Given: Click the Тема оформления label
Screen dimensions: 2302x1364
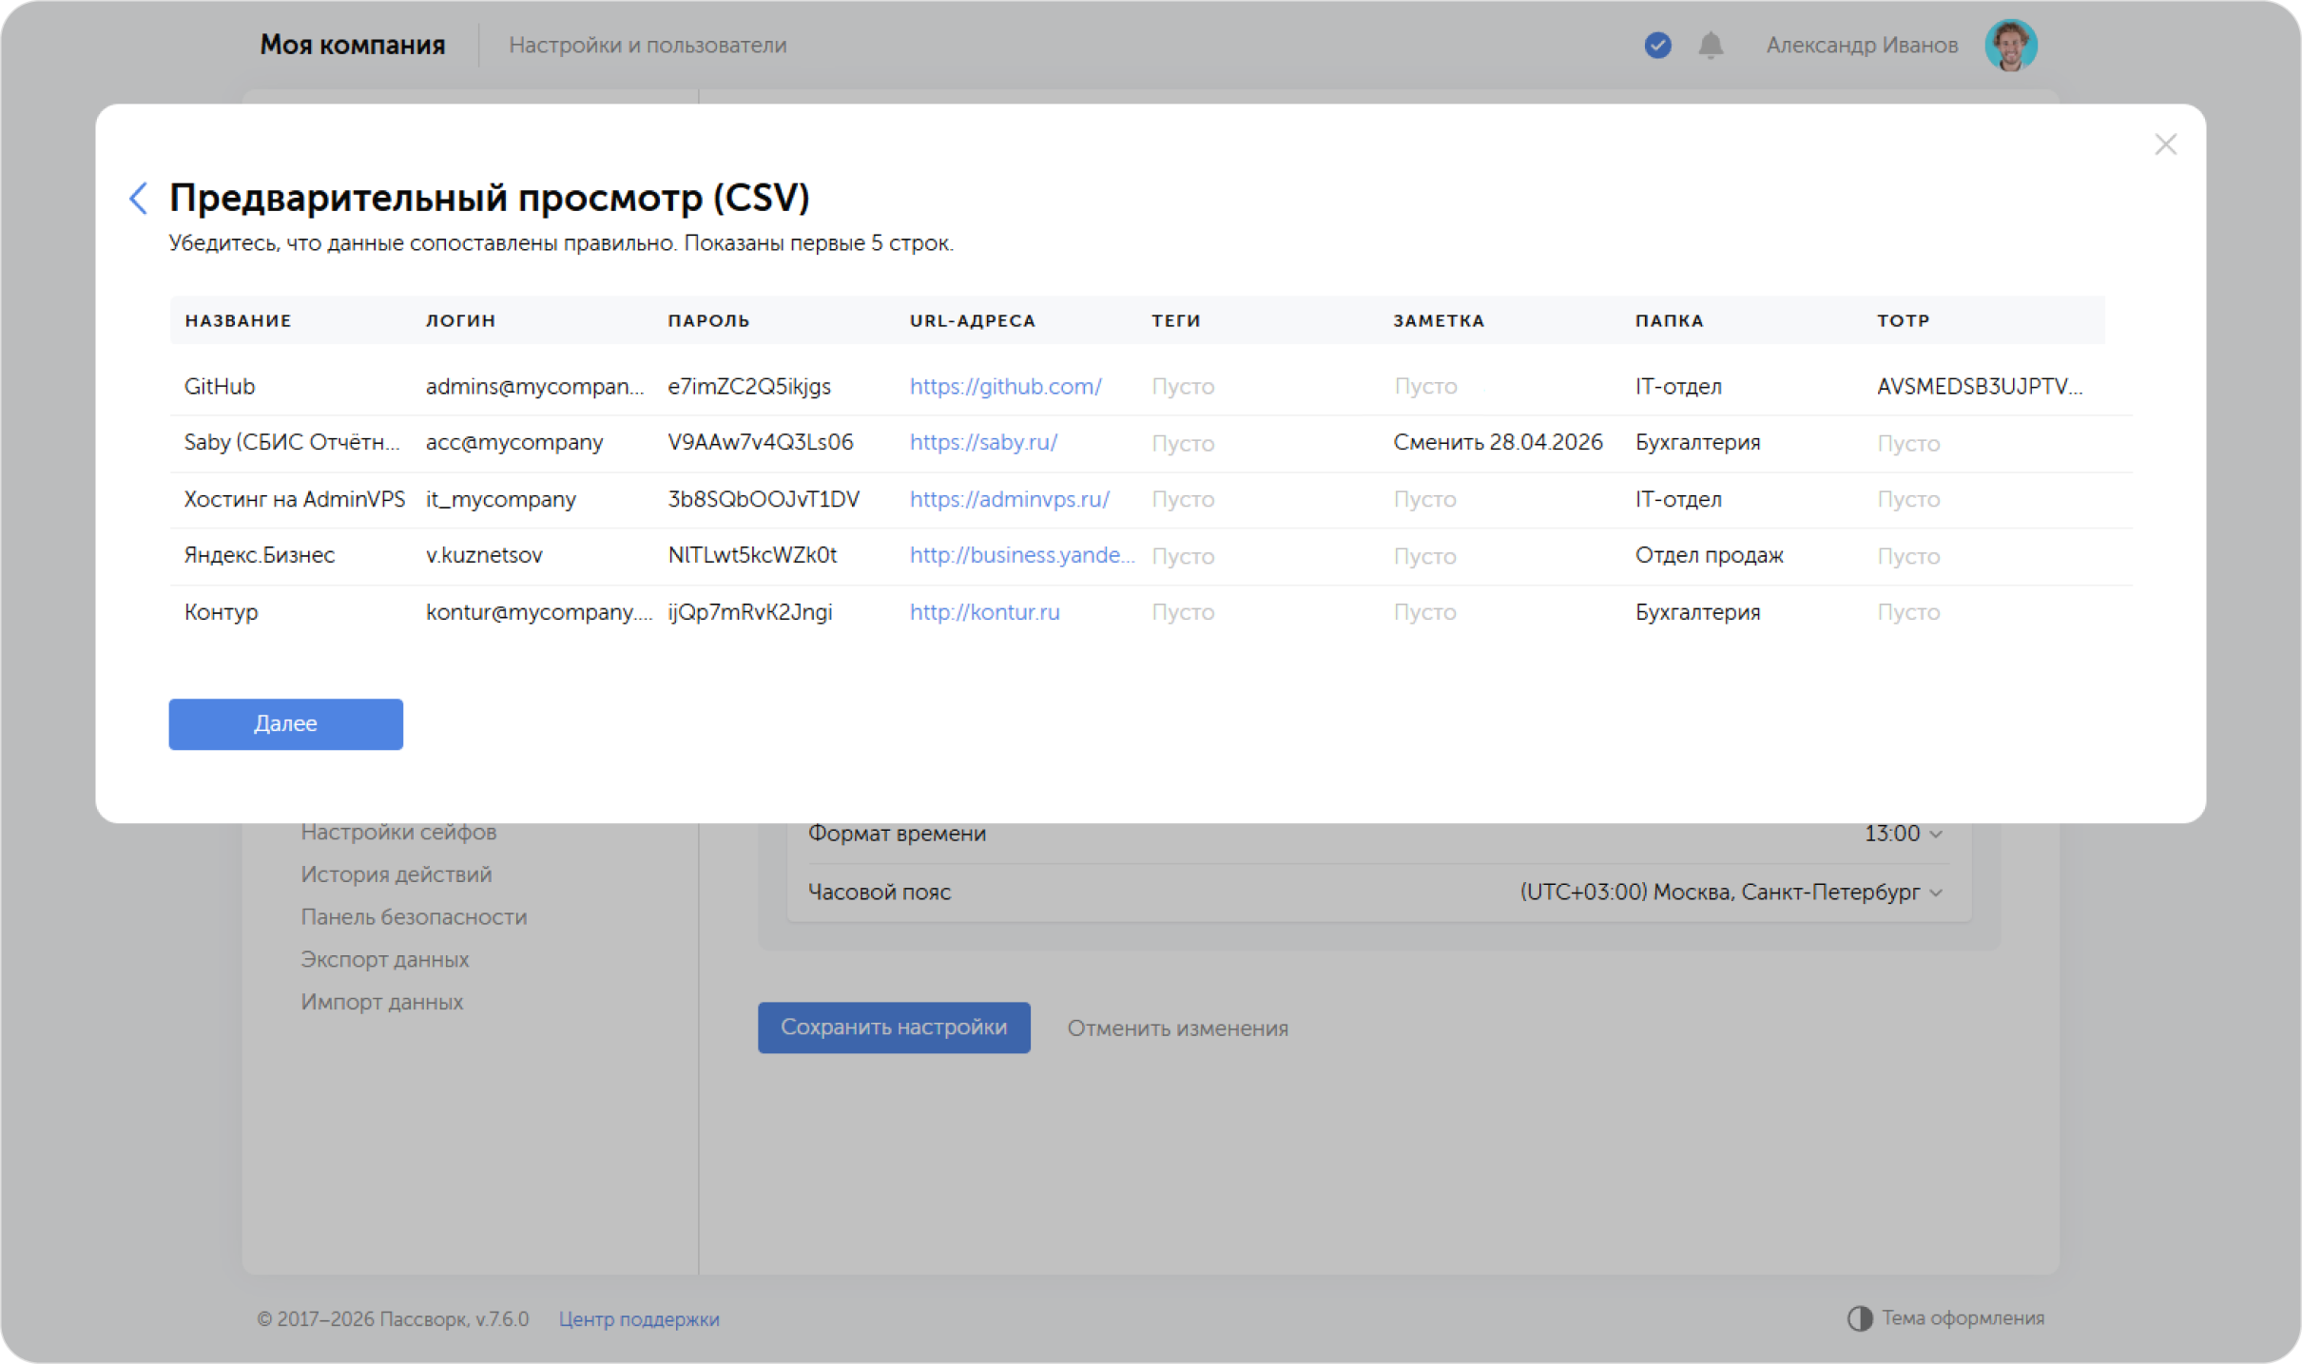Looking at the screenshot, I should (1963, 1318).
